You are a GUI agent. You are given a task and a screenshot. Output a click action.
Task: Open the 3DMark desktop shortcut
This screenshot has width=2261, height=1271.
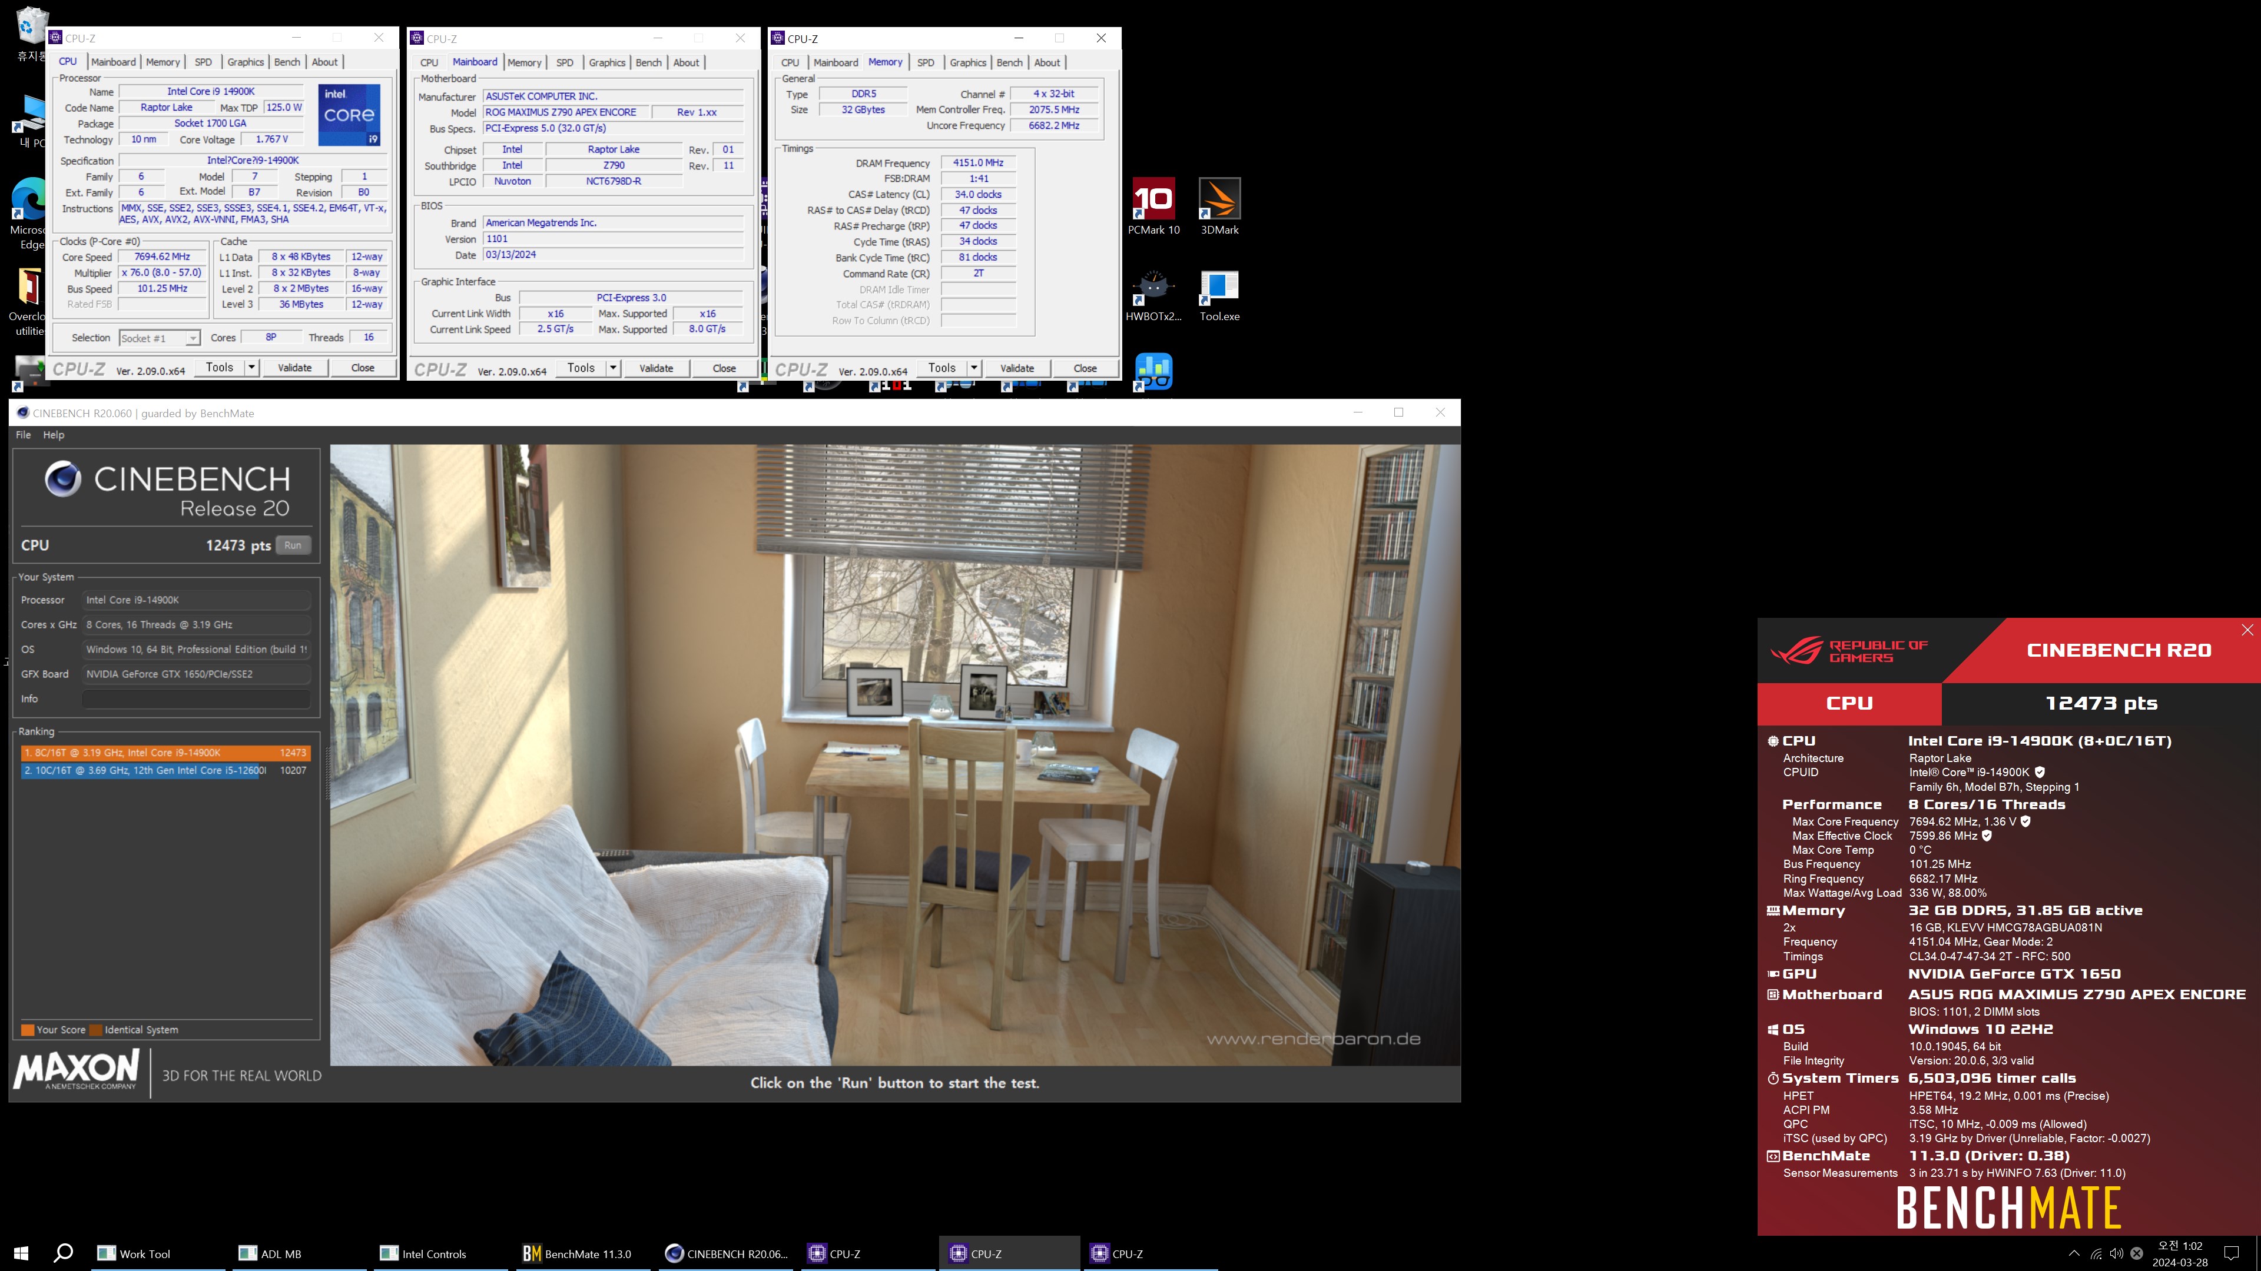click(1219, 206)
